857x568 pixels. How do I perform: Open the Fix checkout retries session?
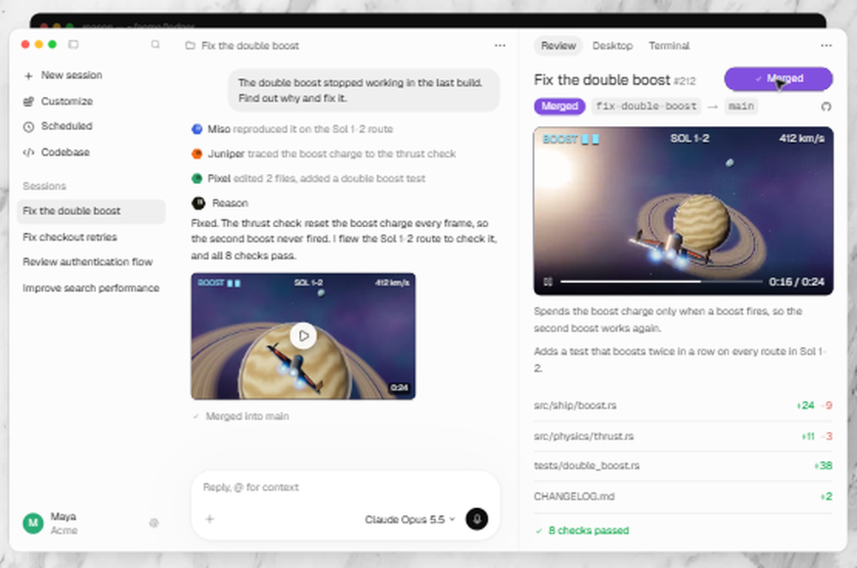pos(70,237)
